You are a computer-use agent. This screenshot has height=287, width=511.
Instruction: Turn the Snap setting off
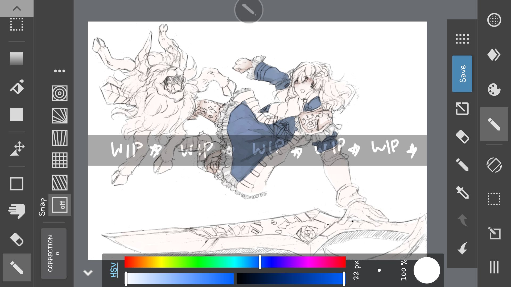(x=59, y=205)
